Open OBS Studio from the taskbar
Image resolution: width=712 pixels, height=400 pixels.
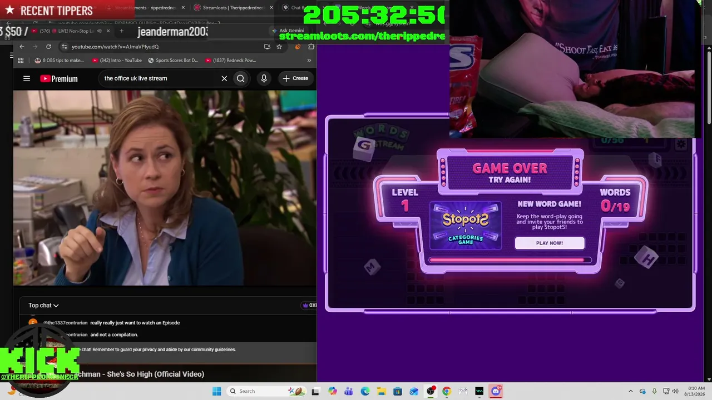pos(431,391)
